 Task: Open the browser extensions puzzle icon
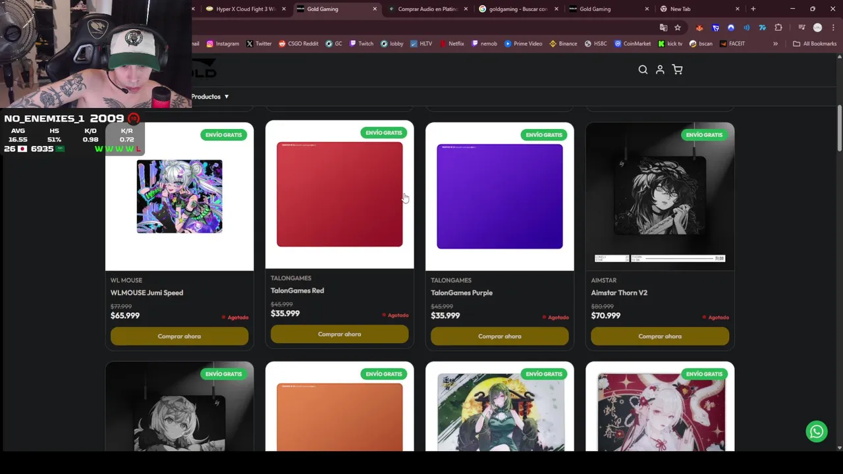pyautogui.click(x=778, y=28)
